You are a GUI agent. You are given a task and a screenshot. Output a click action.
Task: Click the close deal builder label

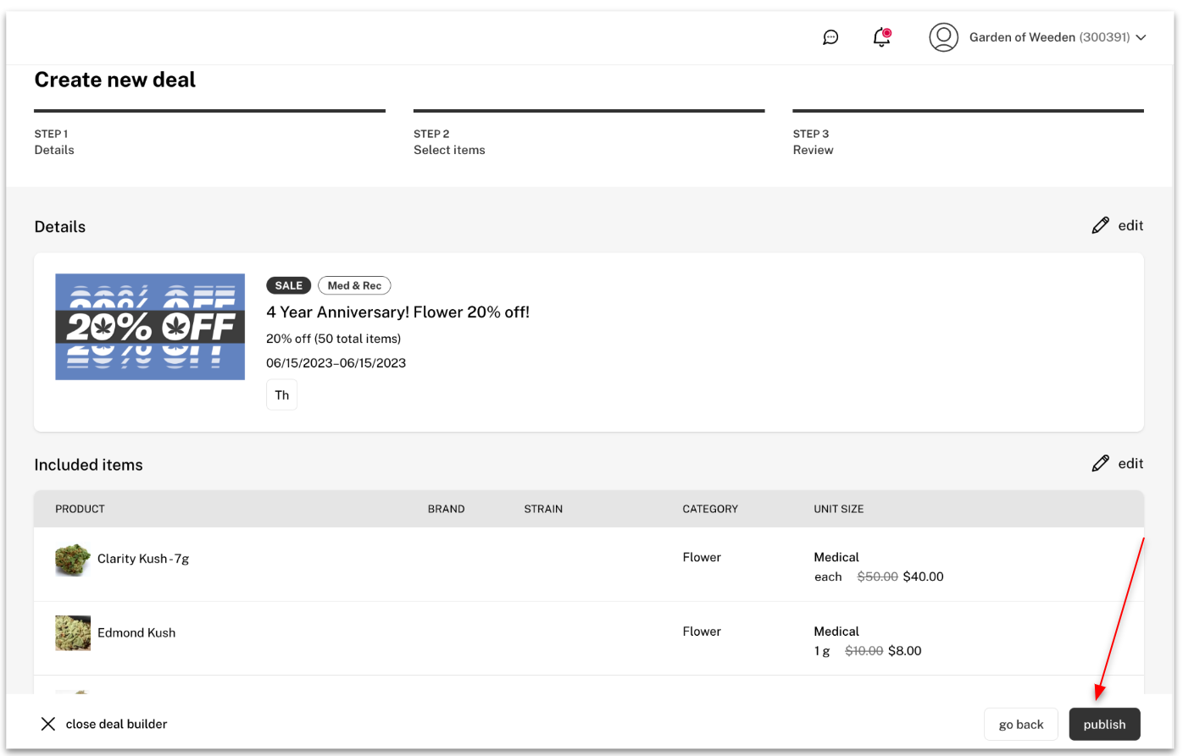[116, 724]
